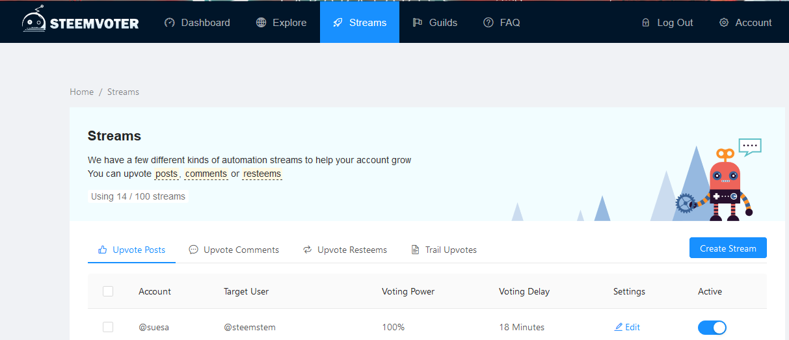
Task: Switch to the Upvote Resteems tab
Action: click(x=345, y=250)
